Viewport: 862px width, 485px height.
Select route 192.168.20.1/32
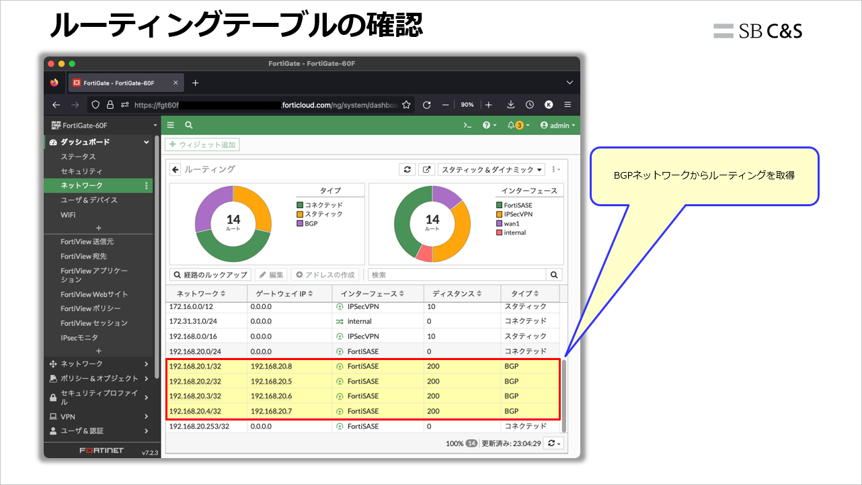pyautogui.click(x=362, y=367)
